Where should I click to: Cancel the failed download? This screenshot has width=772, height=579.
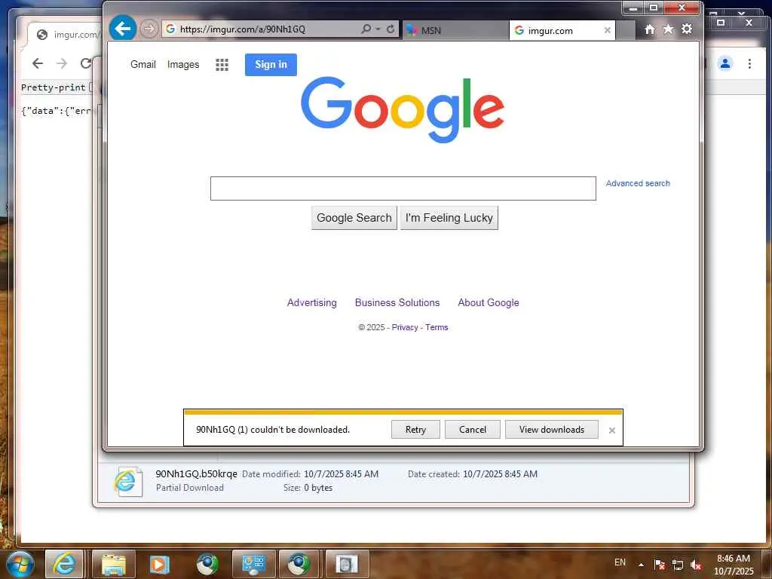point(473,429)
